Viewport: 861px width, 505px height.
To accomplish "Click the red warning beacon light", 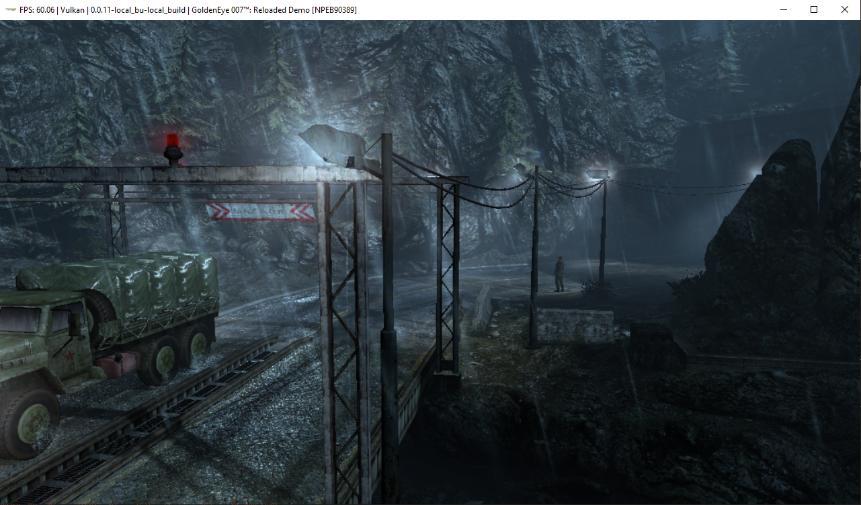I will [173, 149].
